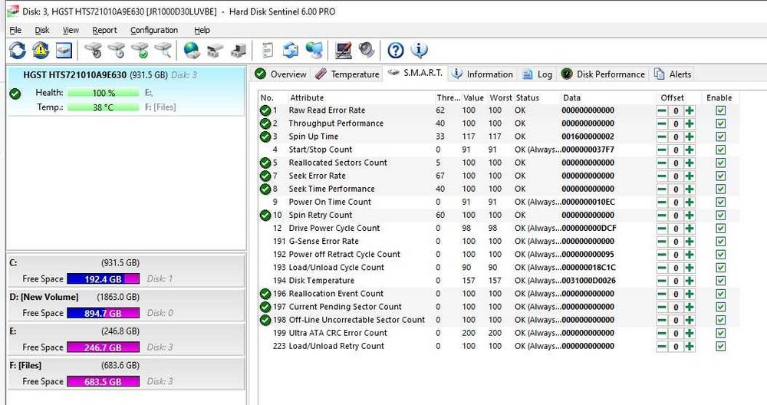Click the disk with clock test toolbar icon
The width and height of the screenshot is (767, 405).
117,50
